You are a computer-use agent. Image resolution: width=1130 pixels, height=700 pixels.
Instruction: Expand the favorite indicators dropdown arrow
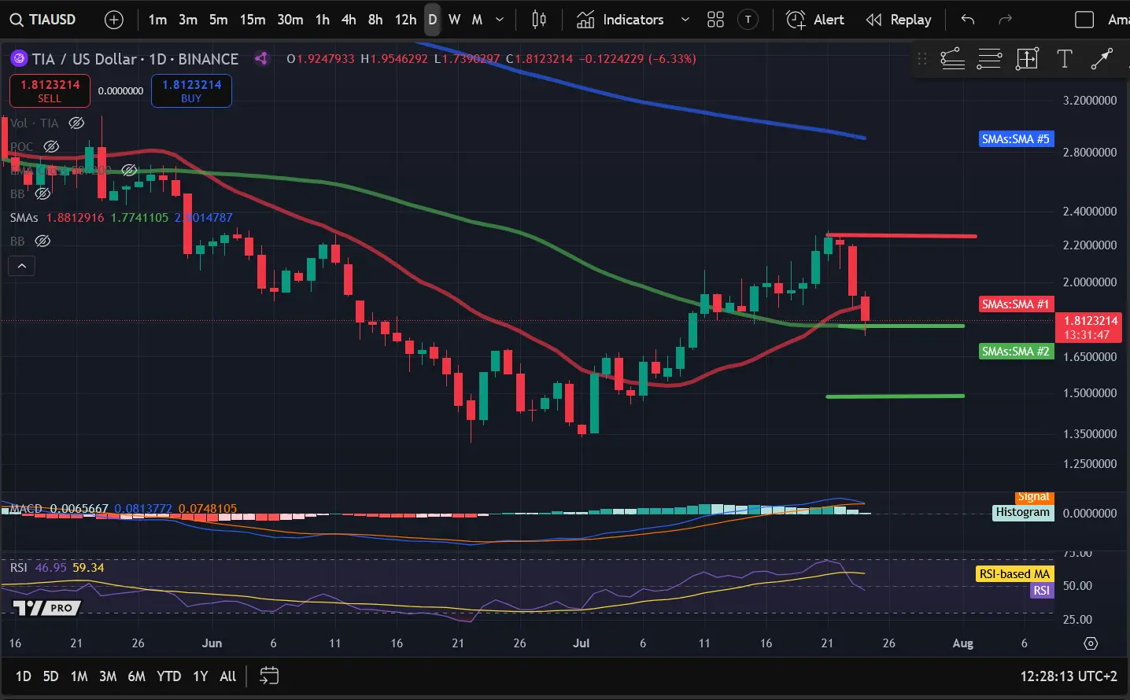point(685,20)
